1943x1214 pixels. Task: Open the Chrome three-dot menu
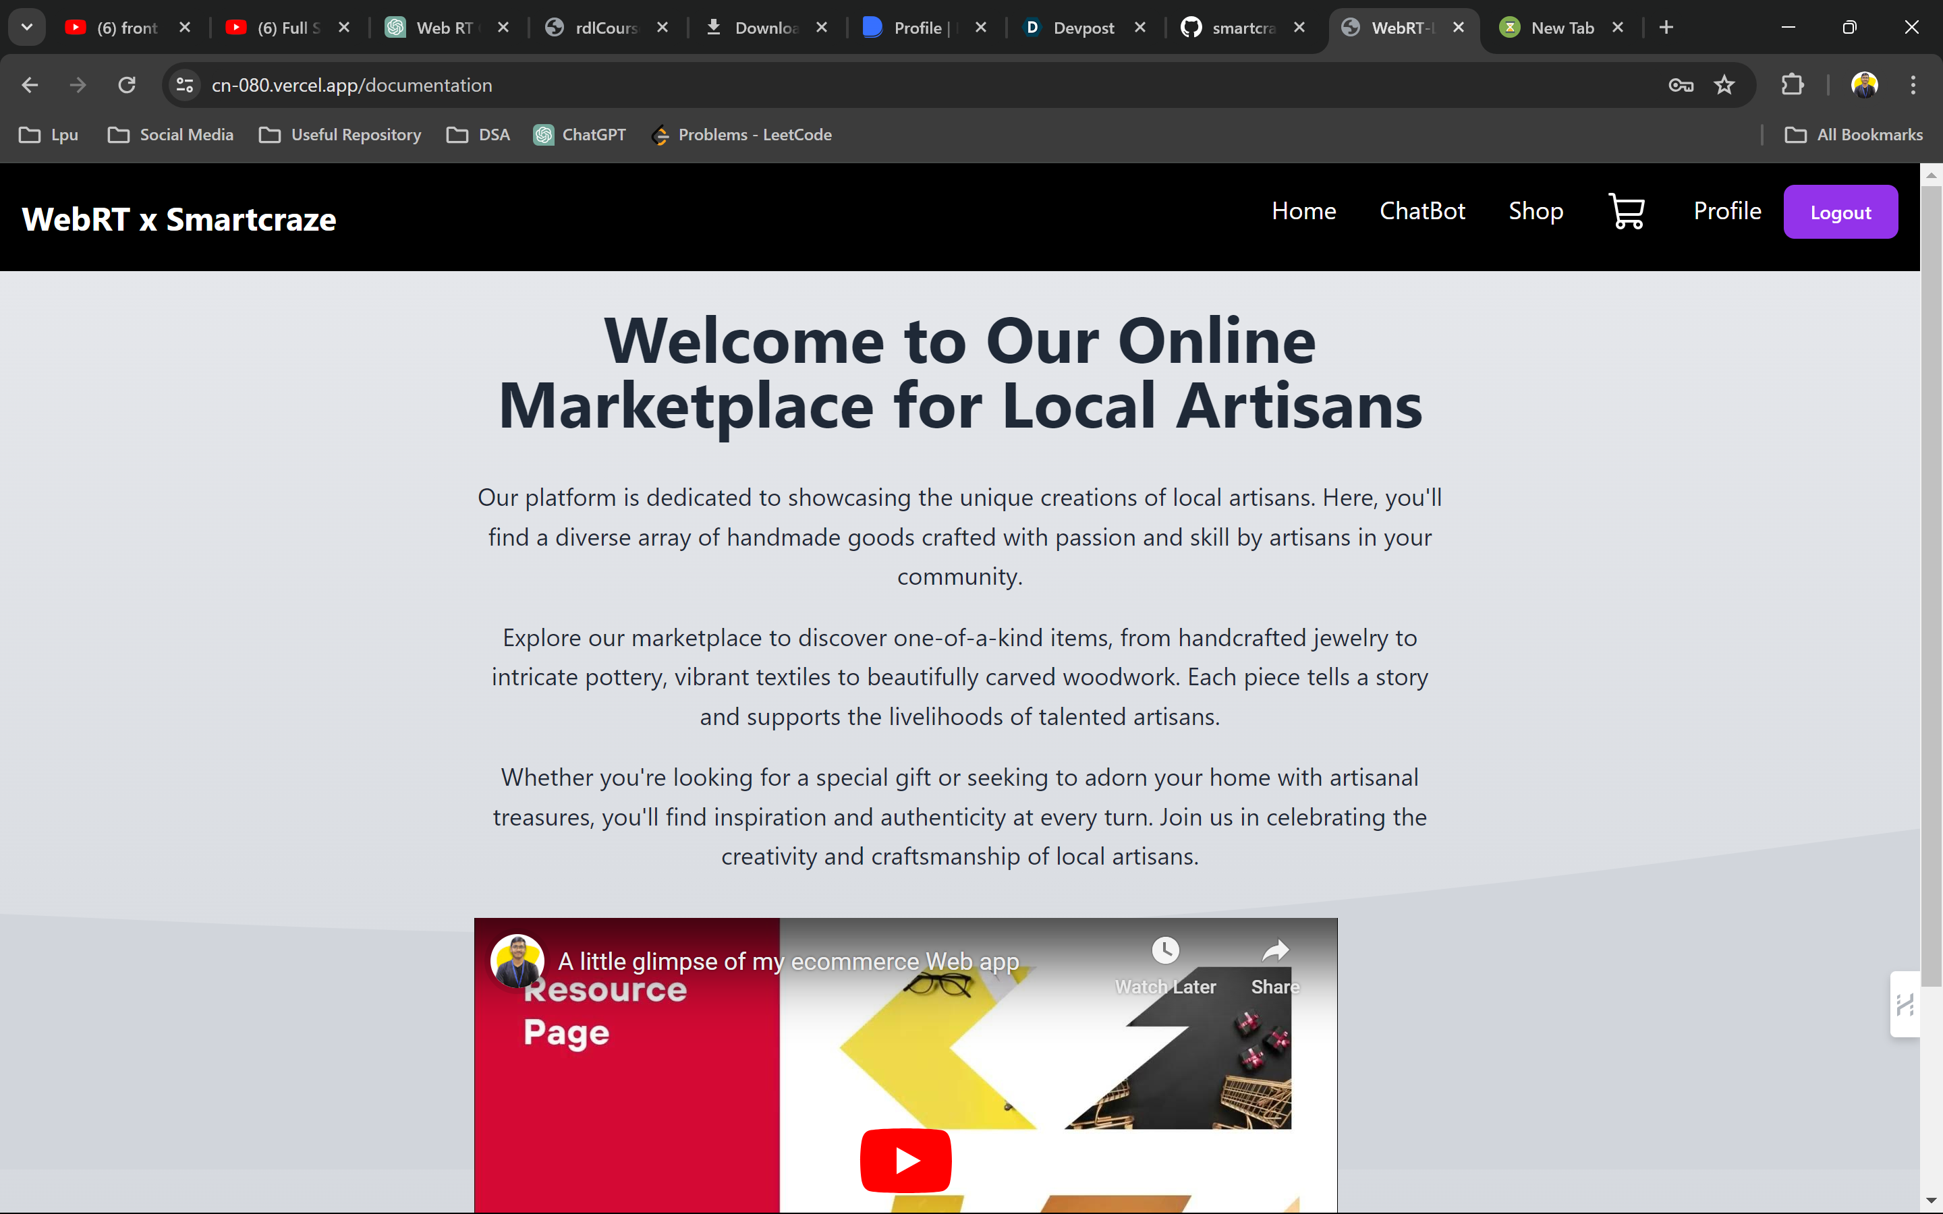click(1913, 85)
